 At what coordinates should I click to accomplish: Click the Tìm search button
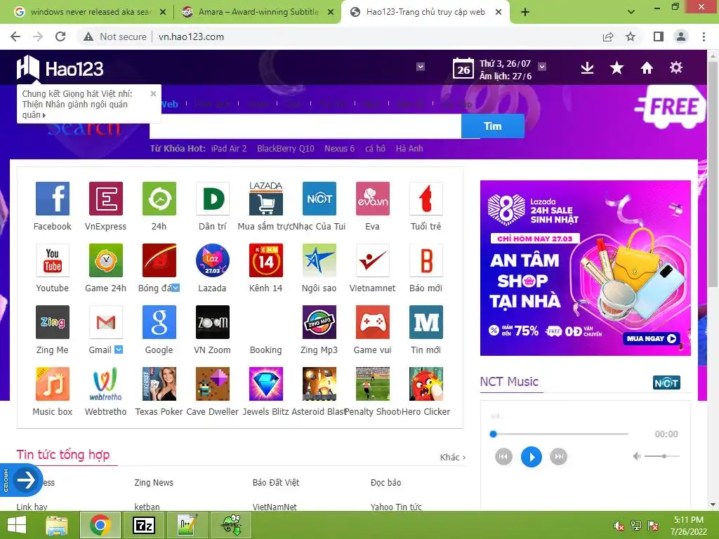tap(492, 126)
